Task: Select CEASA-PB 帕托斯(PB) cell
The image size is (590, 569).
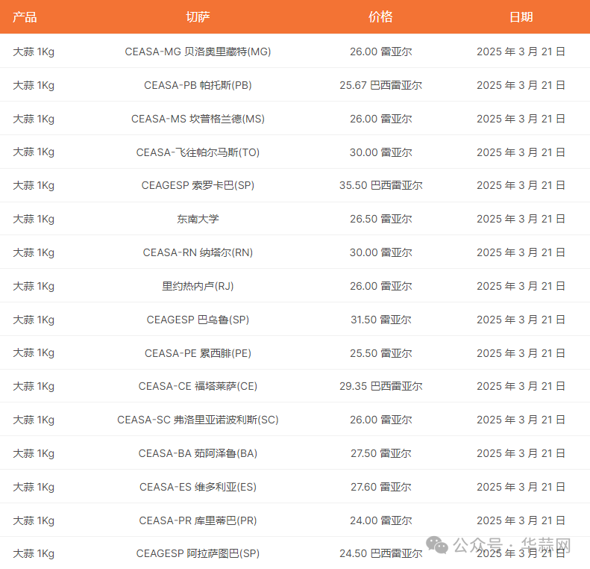Action: click(198, 85)
